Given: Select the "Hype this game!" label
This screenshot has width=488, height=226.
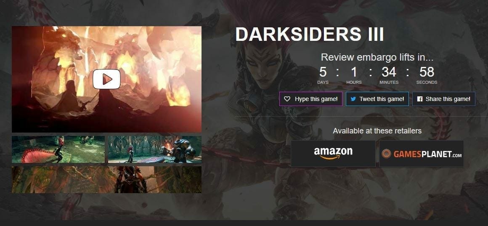Looking at the screenshot, I should (316, 99).
